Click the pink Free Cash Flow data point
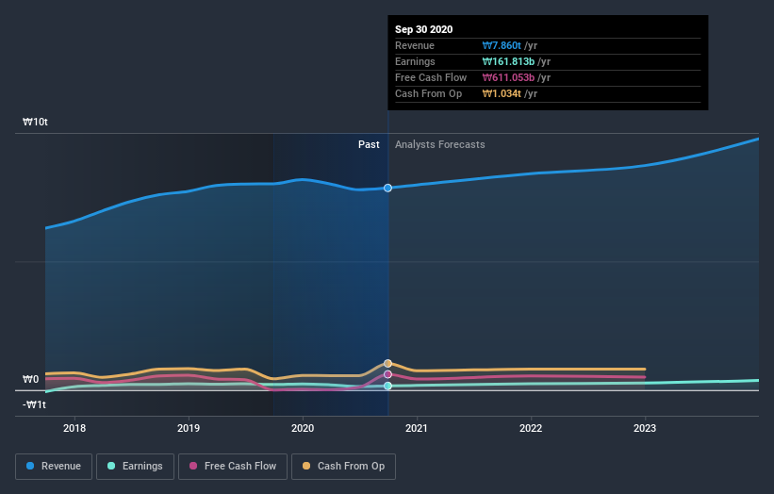 pyautogui.click(x=388, y=374)
